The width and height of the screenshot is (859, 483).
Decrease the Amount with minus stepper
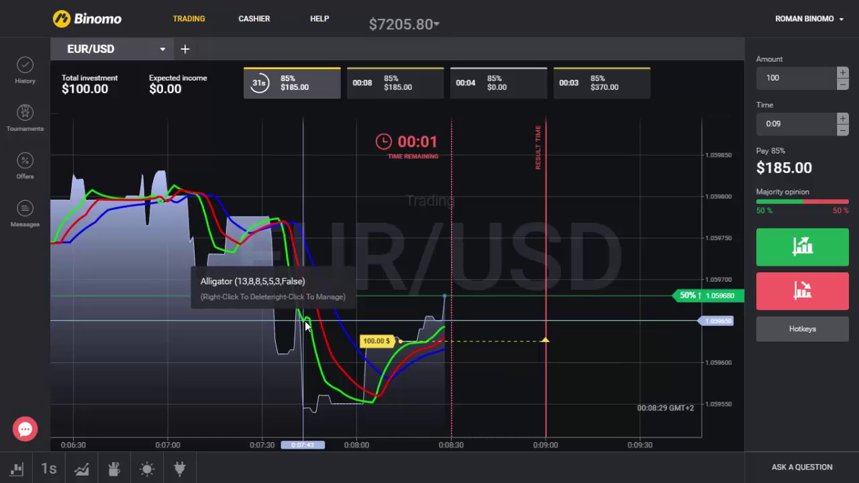[x=842, y=84]
